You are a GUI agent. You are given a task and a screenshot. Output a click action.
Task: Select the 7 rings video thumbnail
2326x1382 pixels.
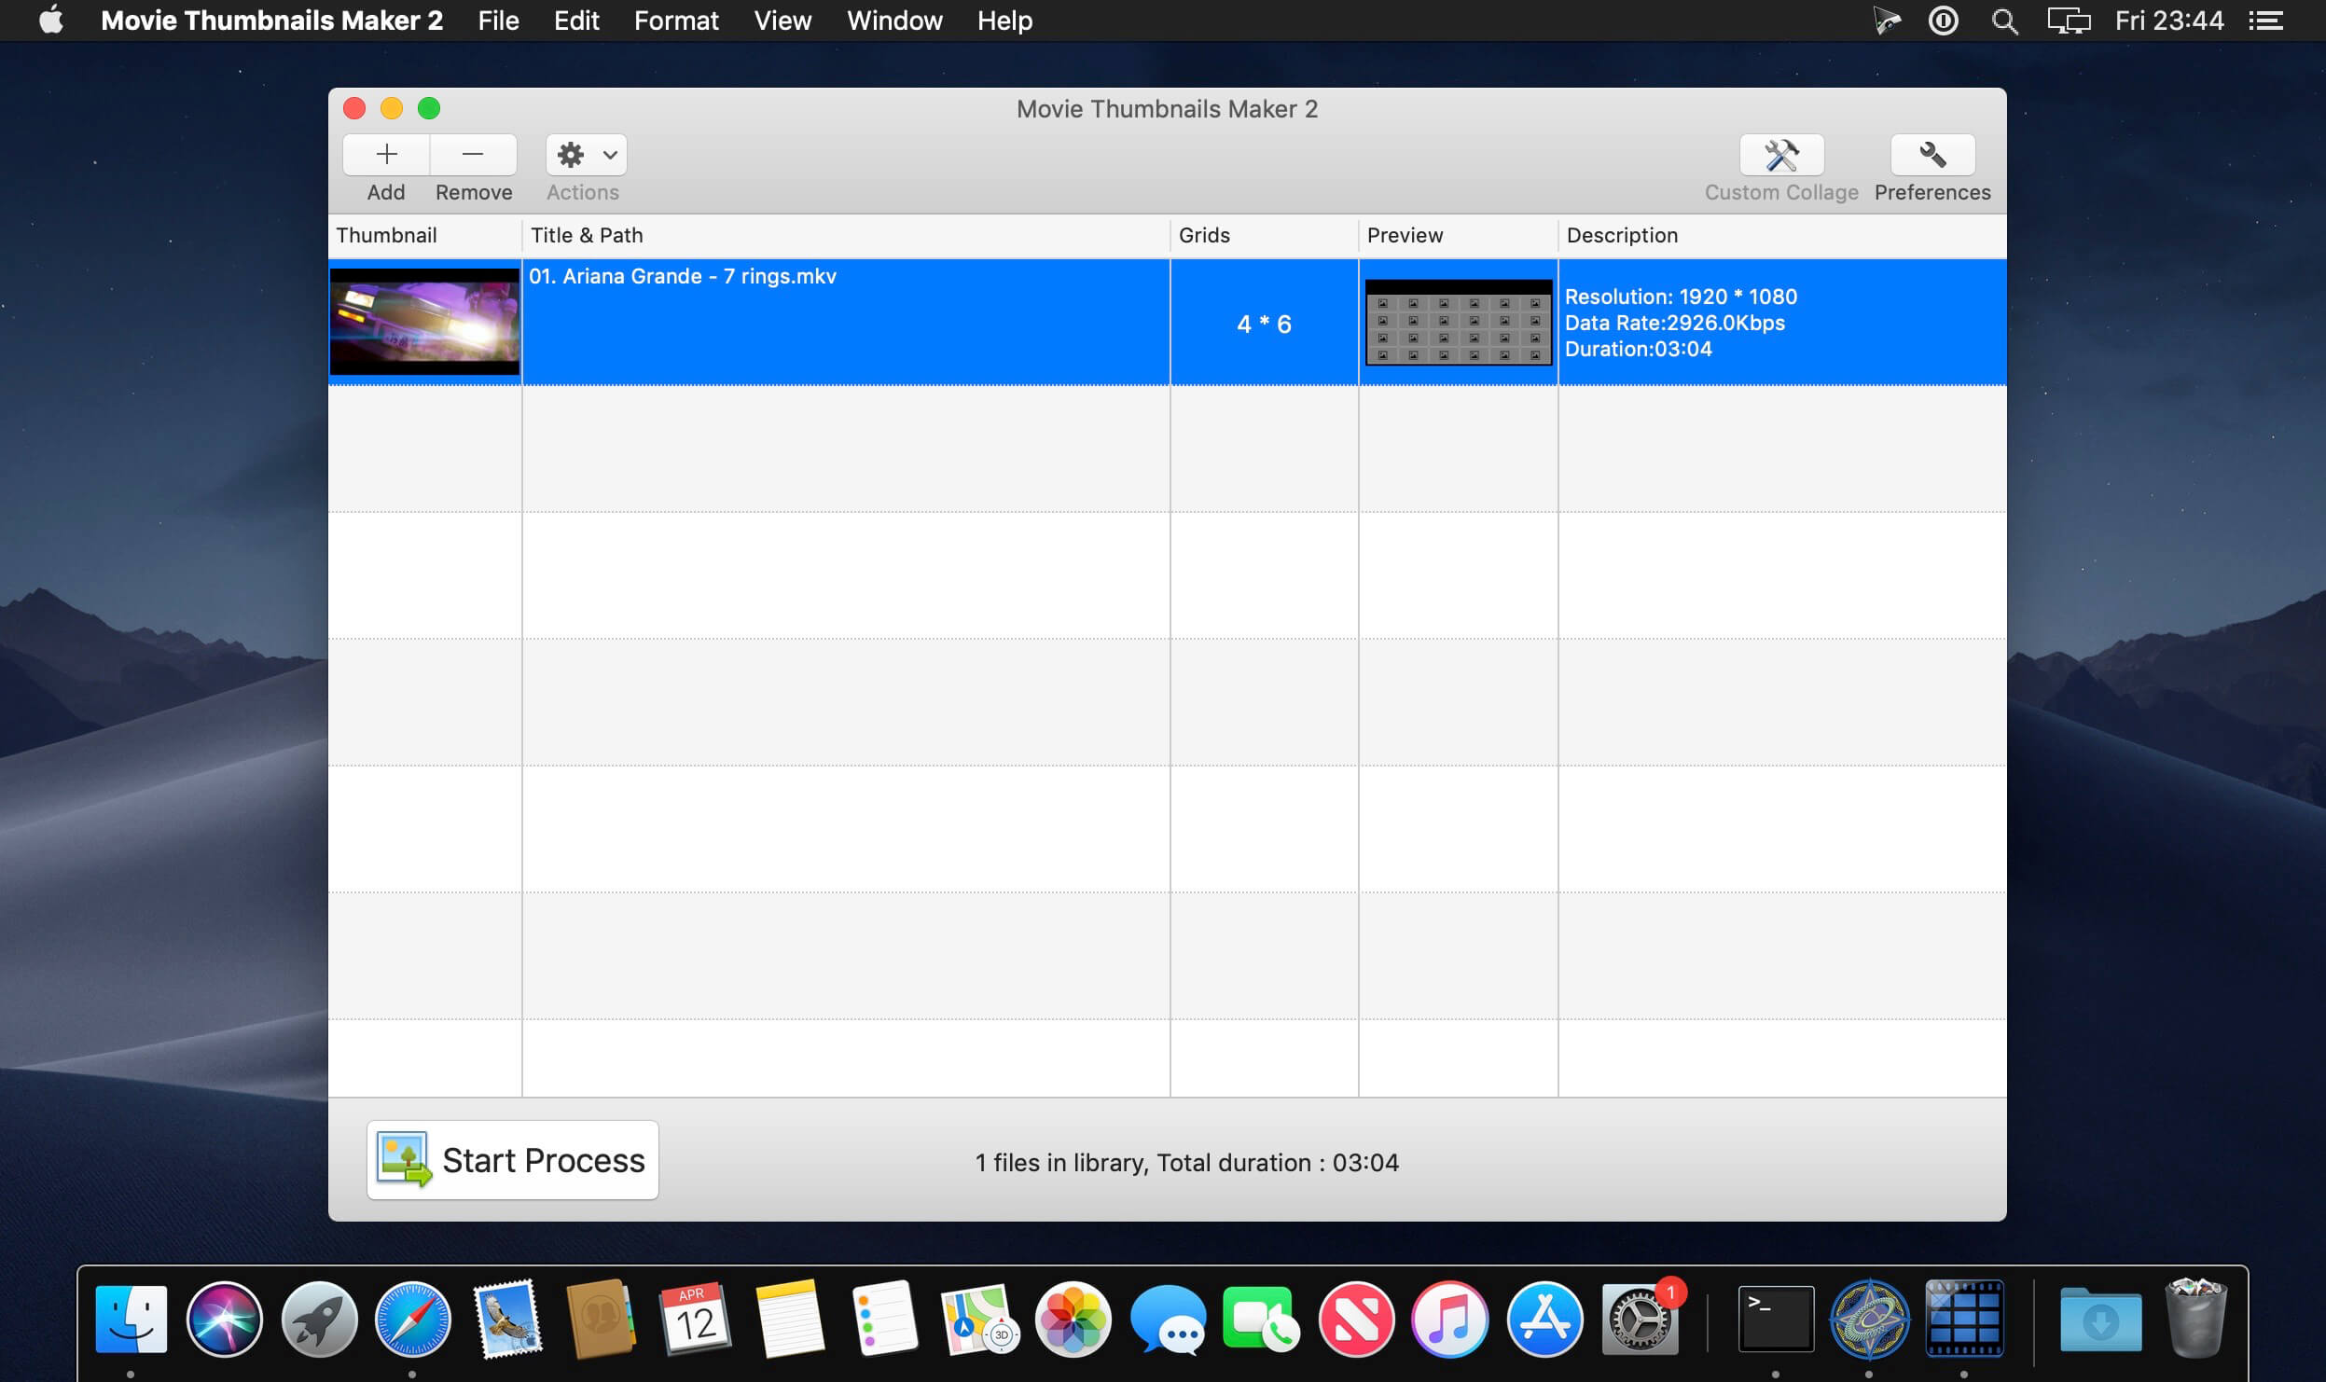[424, 322]
